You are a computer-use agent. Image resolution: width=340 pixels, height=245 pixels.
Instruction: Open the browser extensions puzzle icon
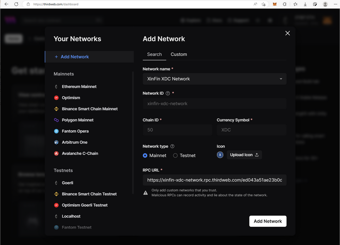coord(285,4)
